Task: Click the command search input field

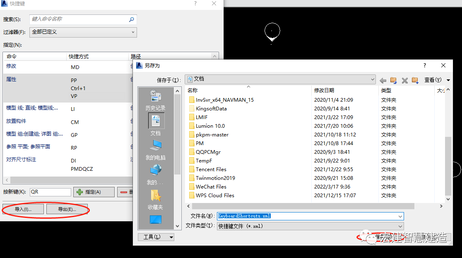Action: click(83, 19)
